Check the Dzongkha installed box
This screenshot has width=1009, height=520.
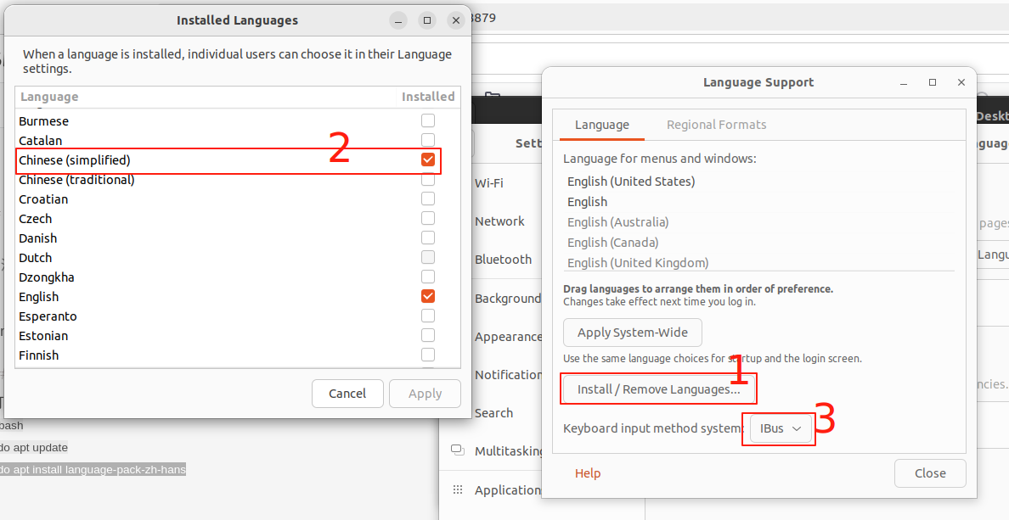click(428, 277)
